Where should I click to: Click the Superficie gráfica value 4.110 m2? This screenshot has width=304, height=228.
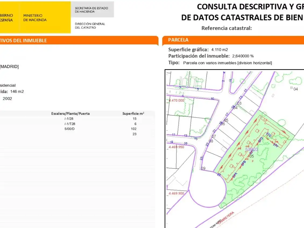click(x=220, y=50)
